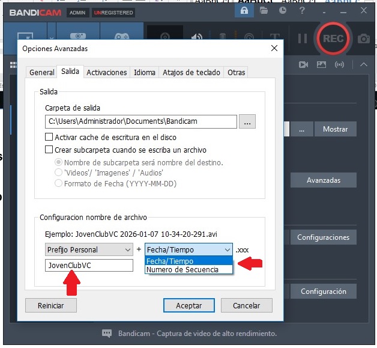Open the Atajos de teclado tab

(192, 73)
